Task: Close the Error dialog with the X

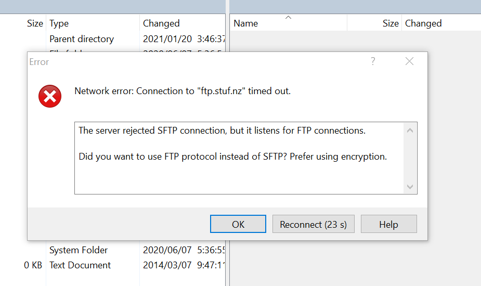Action: click(x=409, y=61)
